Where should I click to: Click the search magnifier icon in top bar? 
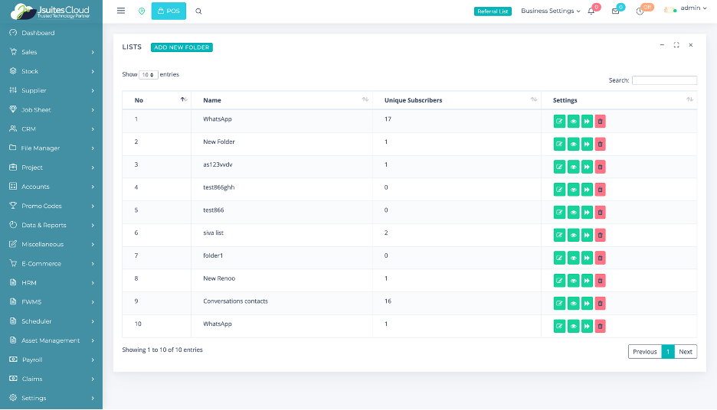(199, 11)
